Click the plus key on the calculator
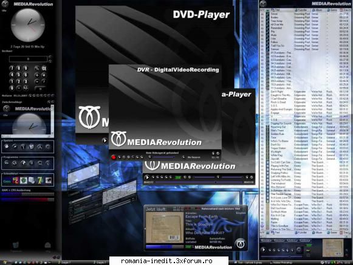The image size is (353, 265). click(x=37, y=75)
